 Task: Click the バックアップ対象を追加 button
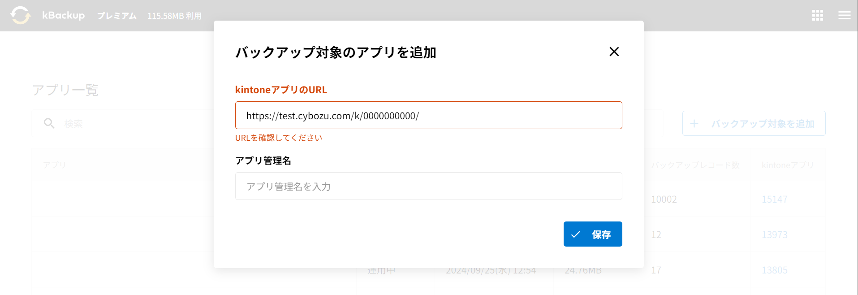click(754, 123)
